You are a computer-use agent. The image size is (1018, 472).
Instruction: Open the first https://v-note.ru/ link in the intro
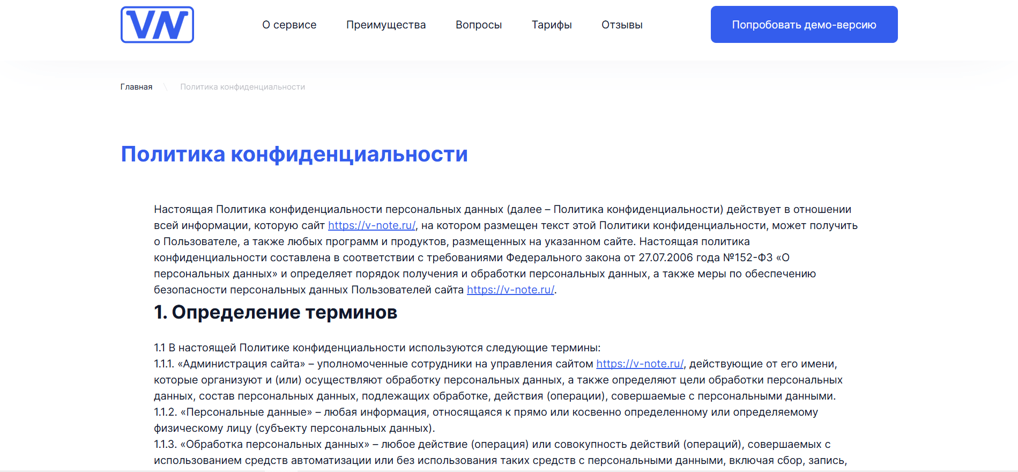tap(371, 225)
